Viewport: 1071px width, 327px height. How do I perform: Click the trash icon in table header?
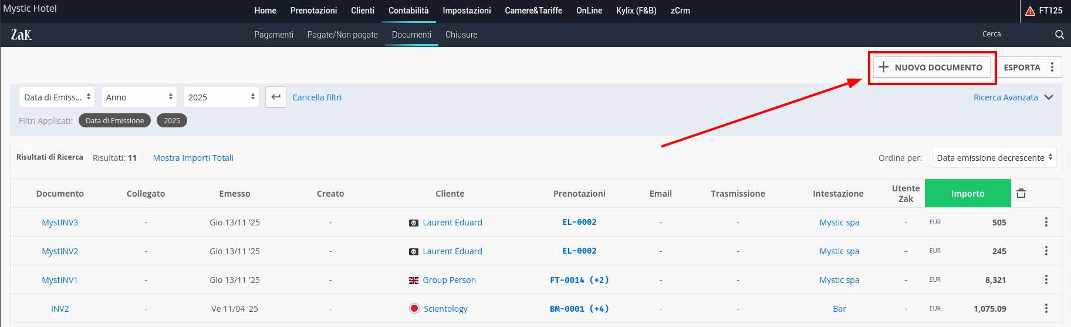pyautogui.click(x=1021, y=194)
